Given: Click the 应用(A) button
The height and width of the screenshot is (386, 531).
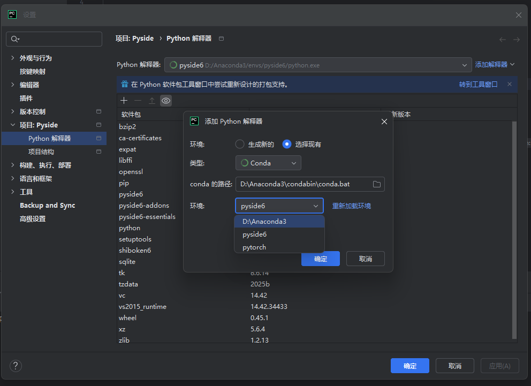Looking at the screenshot, I should [x=500, y=366].
